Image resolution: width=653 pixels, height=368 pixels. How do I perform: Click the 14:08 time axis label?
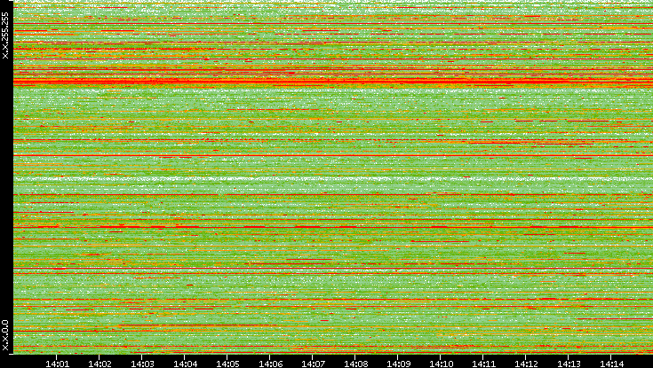pyautogui.click(x=355, y=364)
